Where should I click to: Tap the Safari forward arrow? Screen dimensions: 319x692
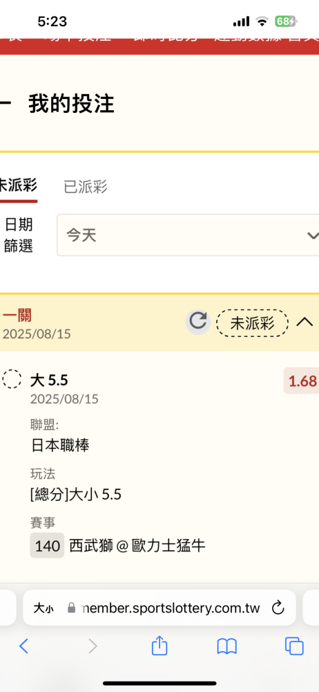[x=93, y=646]
